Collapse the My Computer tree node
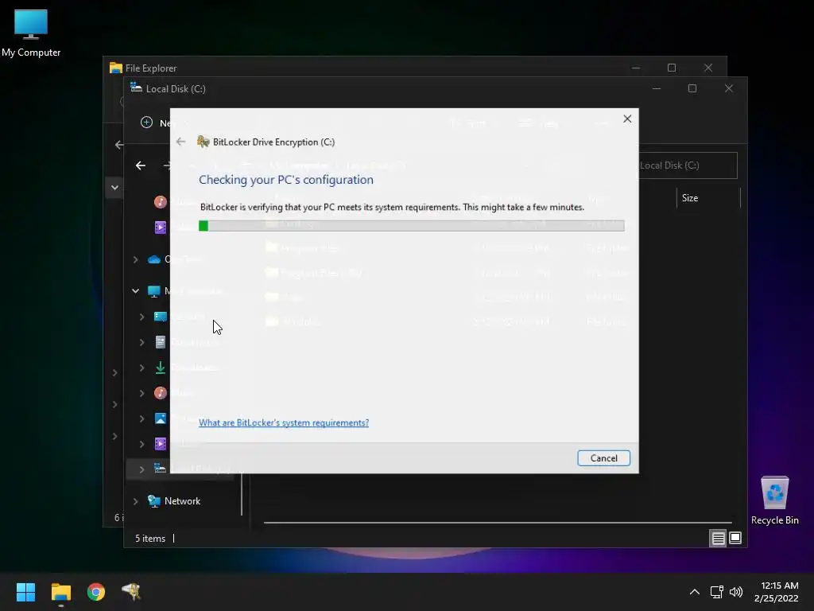This screenshot has height=611, width=814. (135, 291)
